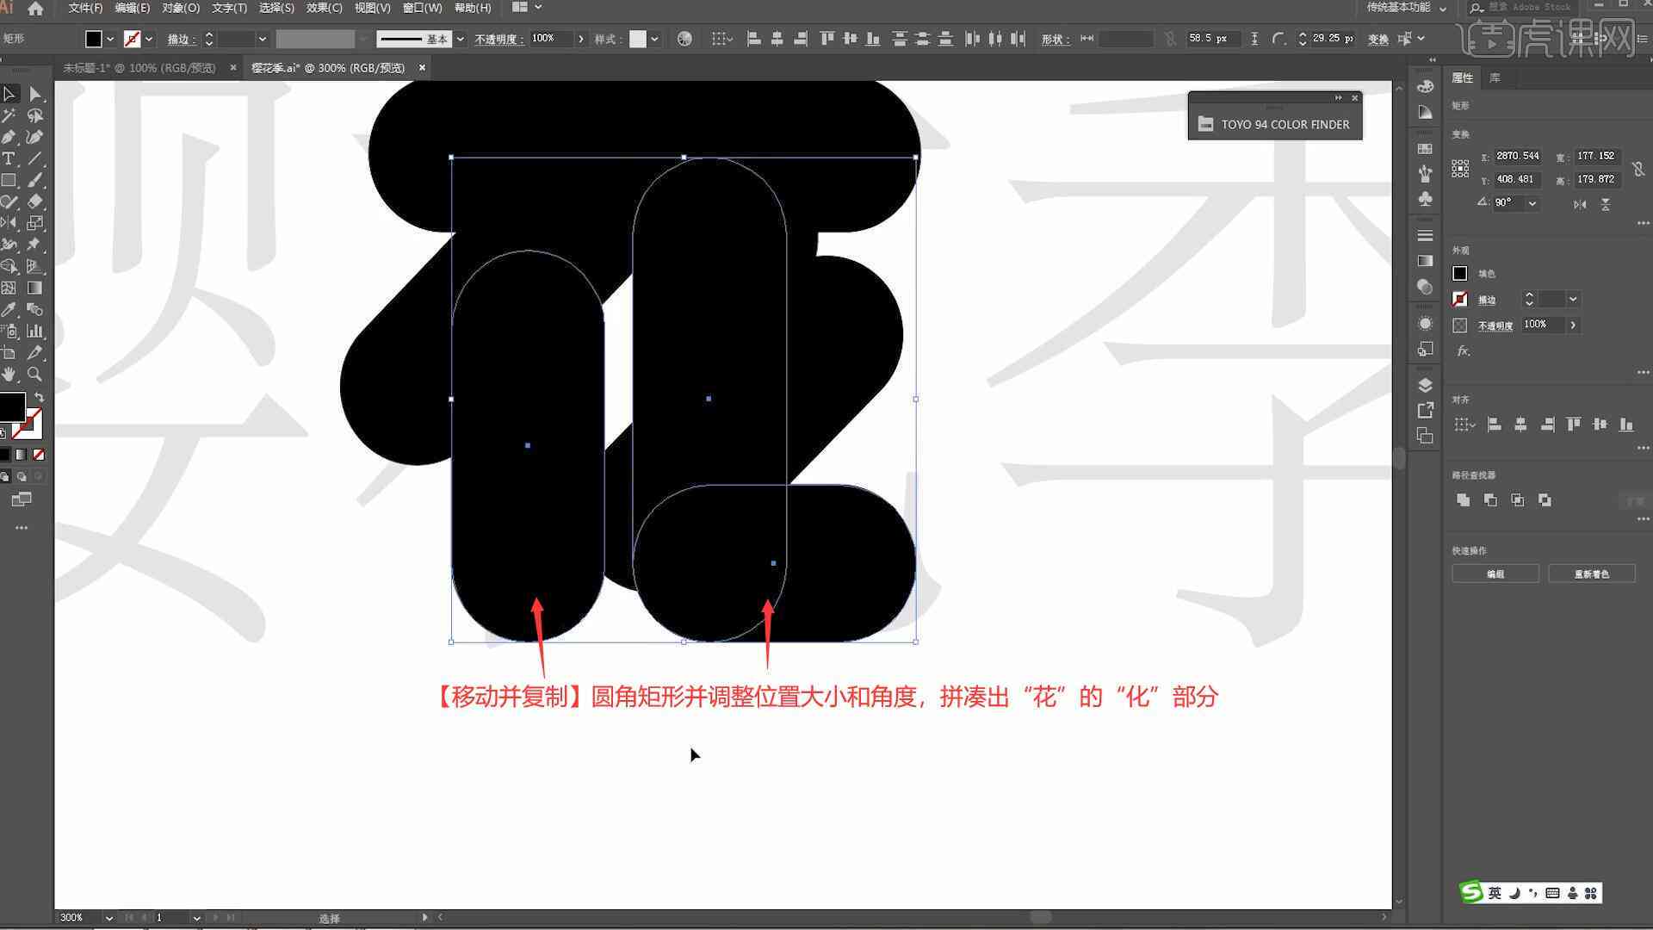The image size is (1653, 930).
Task: Click the home icon button
Action: (35, 9)
